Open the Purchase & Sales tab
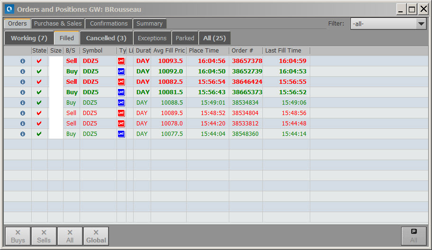This screenshot has height=250, width=432. (x=58, y=24)
